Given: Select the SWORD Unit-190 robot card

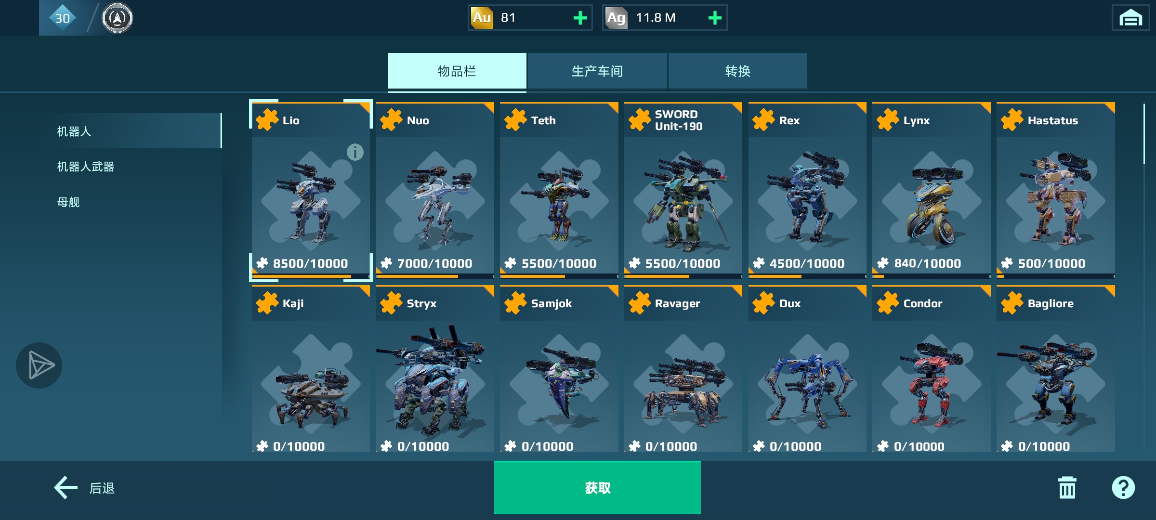Looking at the screenshot, I should point(683,190).
